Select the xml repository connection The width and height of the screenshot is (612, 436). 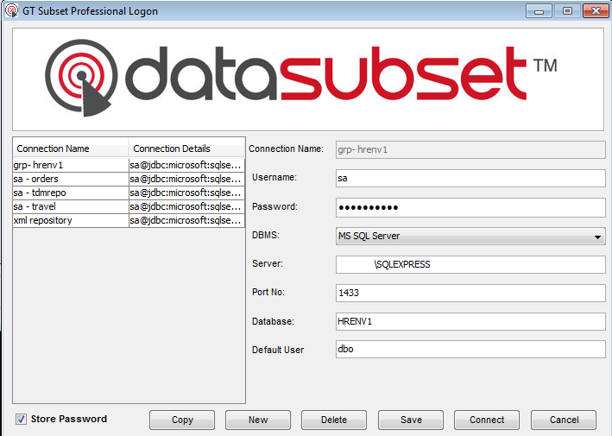coord(70,220)
